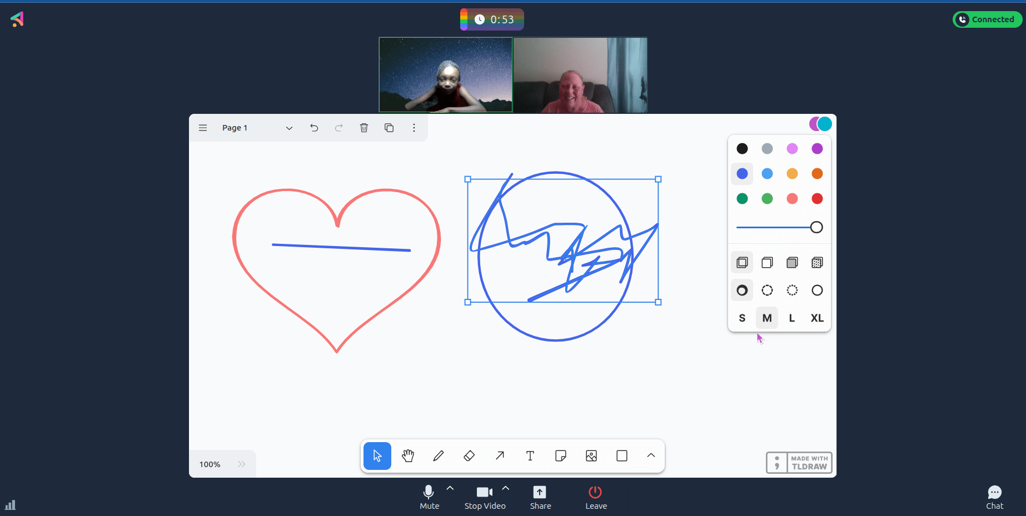The width and height of the screenshot is (1026, 516).
Task: Expand the Page 1 dropdown
Action: tap(289, 128)
